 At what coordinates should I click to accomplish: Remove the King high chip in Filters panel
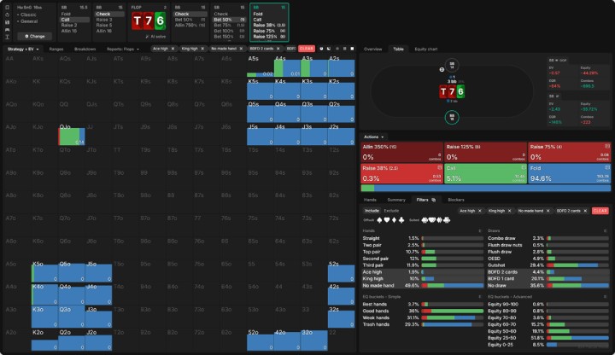509,211
